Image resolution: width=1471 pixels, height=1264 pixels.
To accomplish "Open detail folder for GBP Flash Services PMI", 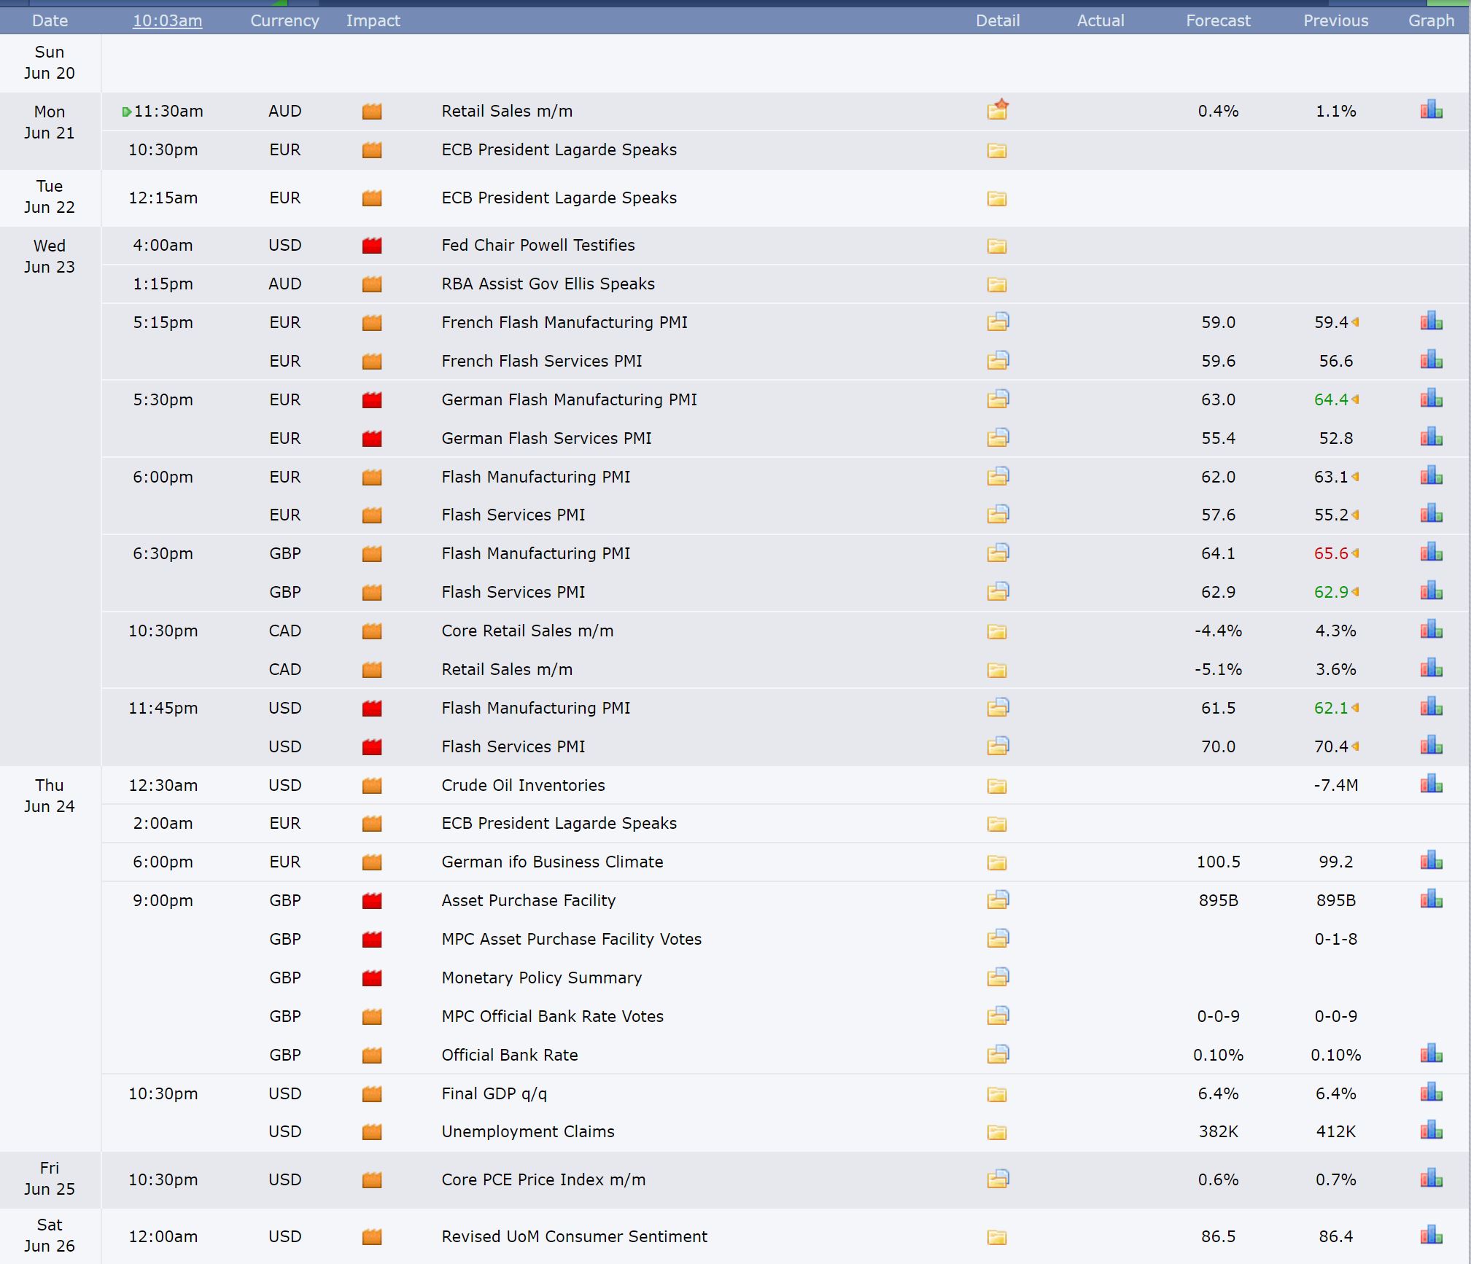I will tap(998, 591).
